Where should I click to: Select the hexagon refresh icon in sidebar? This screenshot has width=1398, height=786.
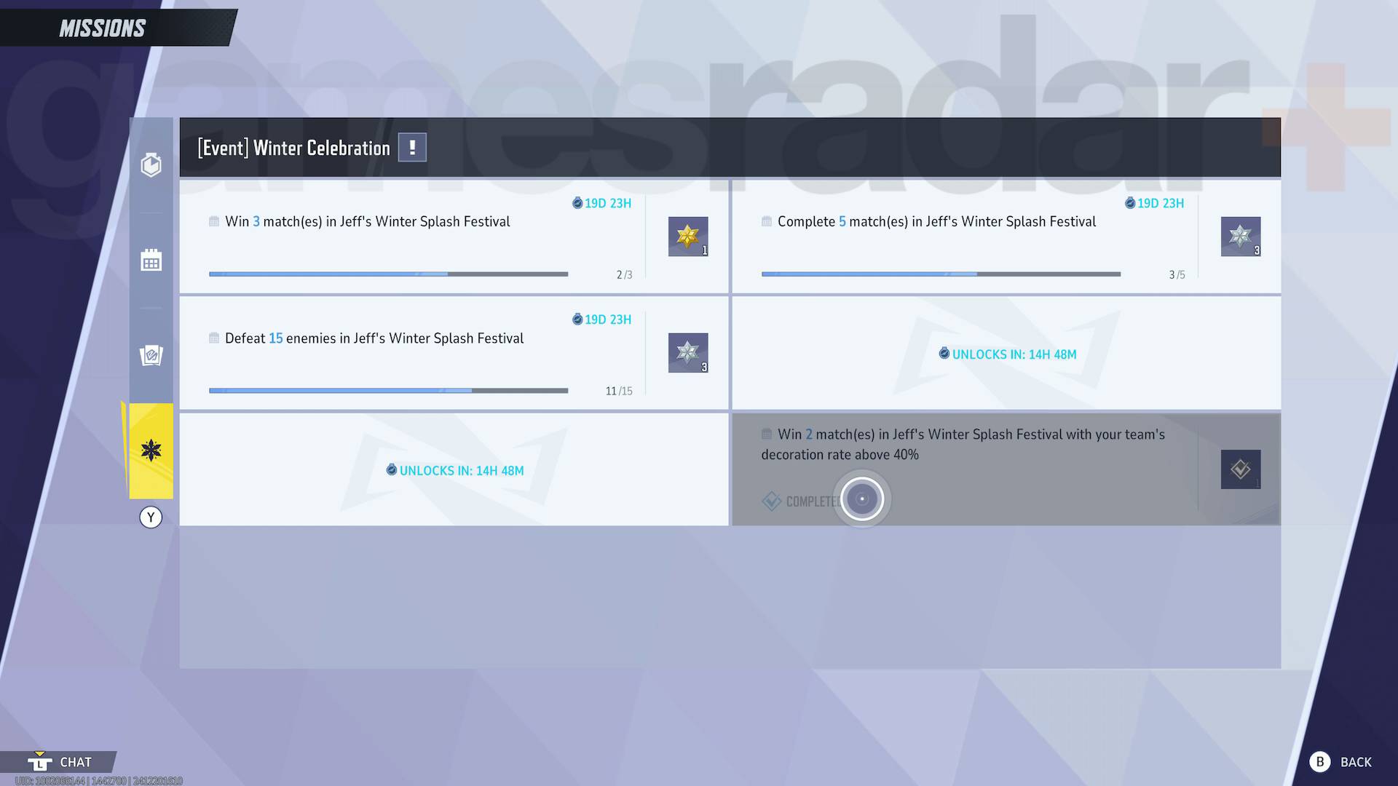tap(151, 165)
